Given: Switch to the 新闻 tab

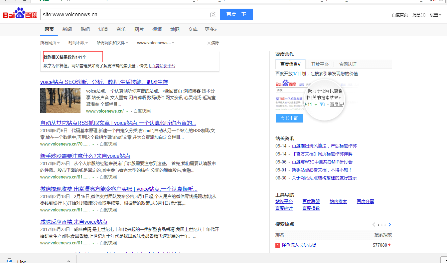Looking at the screenshot, I should pyautogui.click(x=67, y=29).
